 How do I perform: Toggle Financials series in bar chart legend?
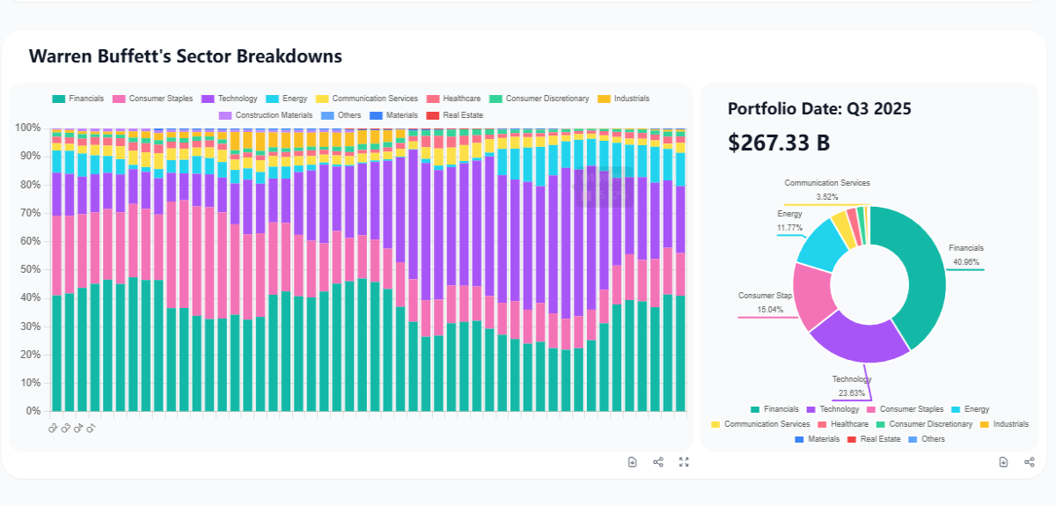[x=78, y=99]
